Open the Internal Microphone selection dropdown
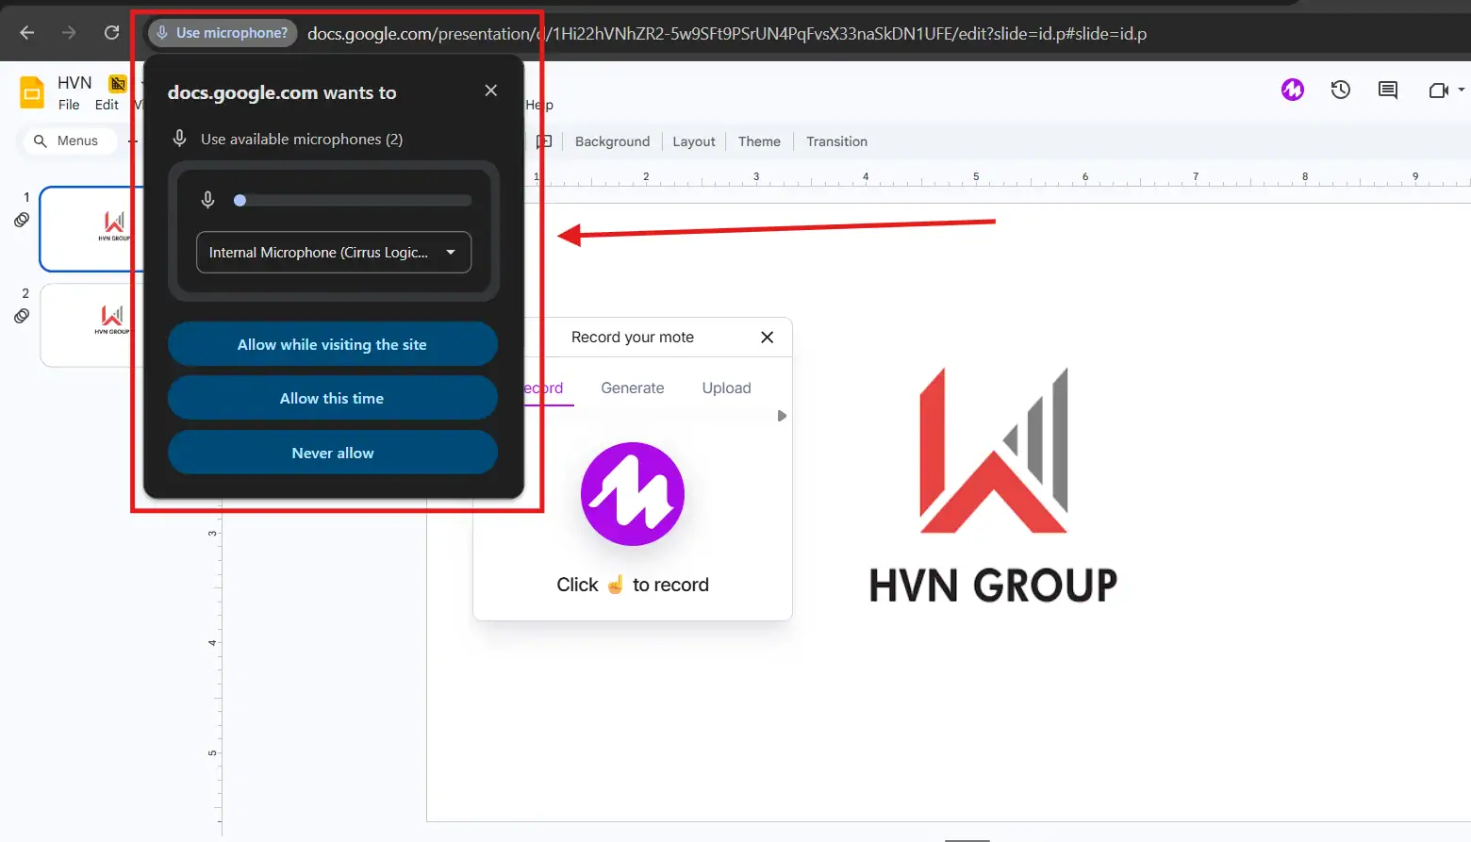The width and height of the screenshot is (1471, 842). point(334,252)
